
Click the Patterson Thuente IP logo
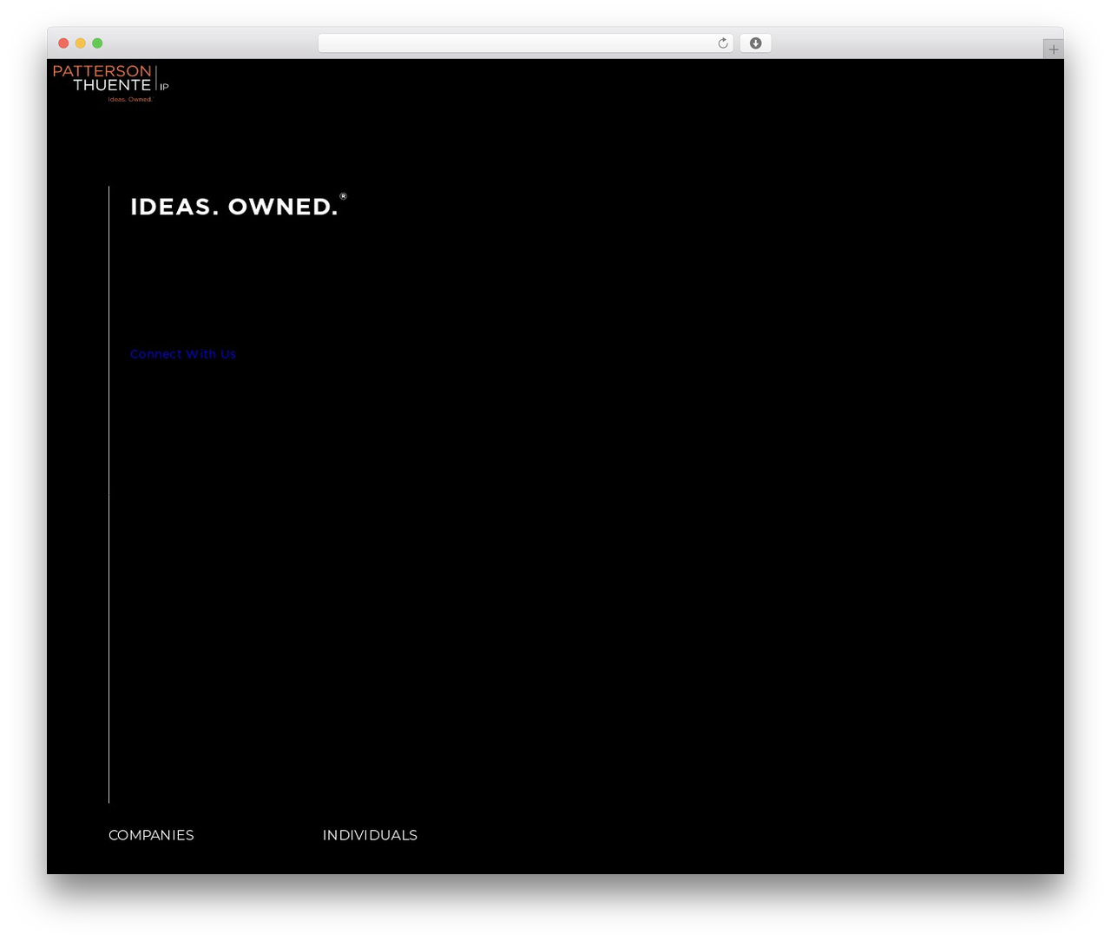(x=111, y=83)
